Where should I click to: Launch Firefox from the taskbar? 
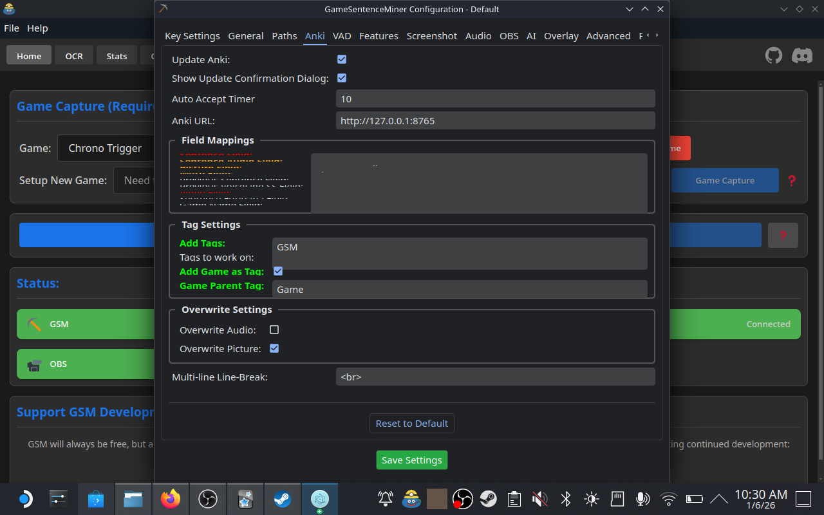(171, 498)
